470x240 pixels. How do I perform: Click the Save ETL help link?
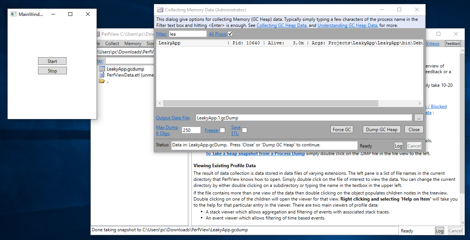pos(236,130)
